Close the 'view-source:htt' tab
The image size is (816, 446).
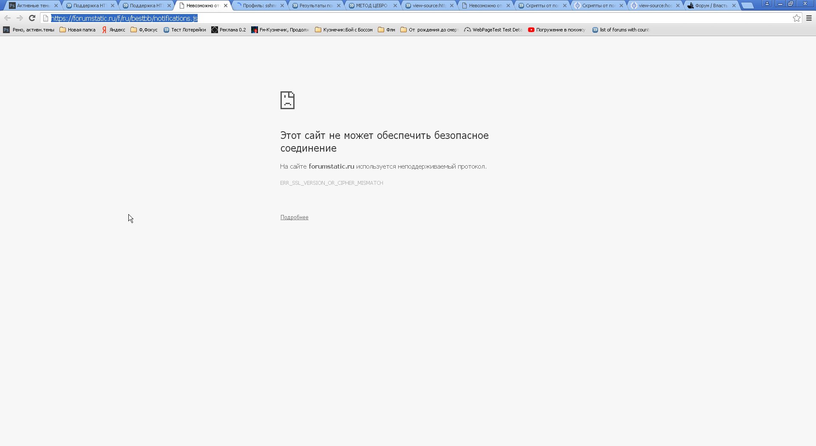452,6
